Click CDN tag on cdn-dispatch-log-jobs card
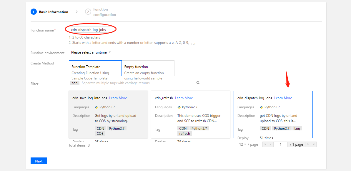The image size is (351, 171). click(x=265, y=129)
